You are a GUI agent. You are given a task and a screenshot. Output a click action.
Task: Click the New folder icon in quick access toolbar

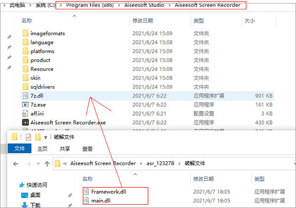38,137
